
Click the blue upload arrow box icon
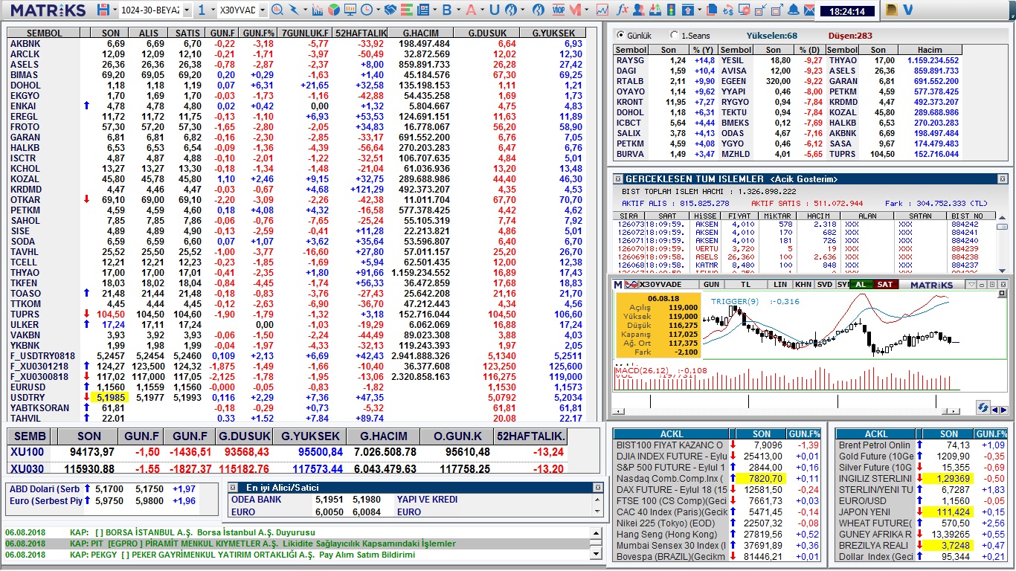[x=688, y=10]
